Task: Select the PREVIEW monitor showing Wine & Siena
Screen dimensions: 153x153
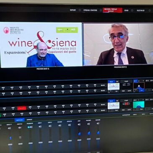Action: [41, 44]
